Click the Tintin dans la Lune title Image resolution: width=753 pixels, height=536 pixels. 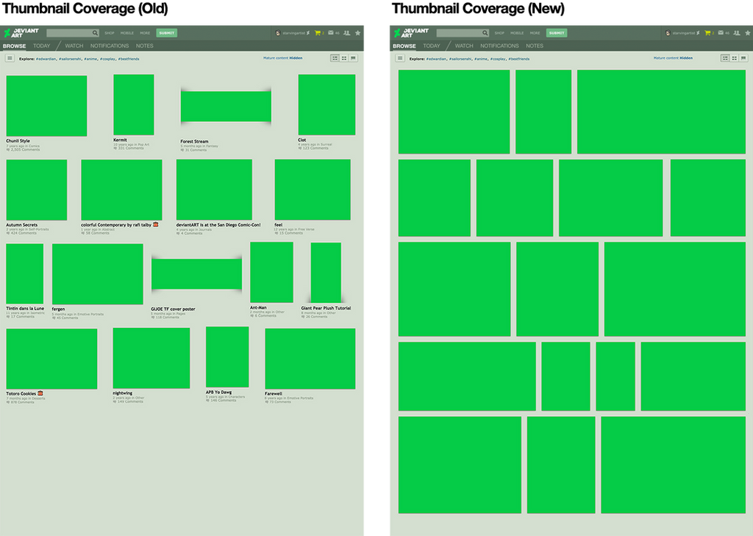[x=25, y=308]
